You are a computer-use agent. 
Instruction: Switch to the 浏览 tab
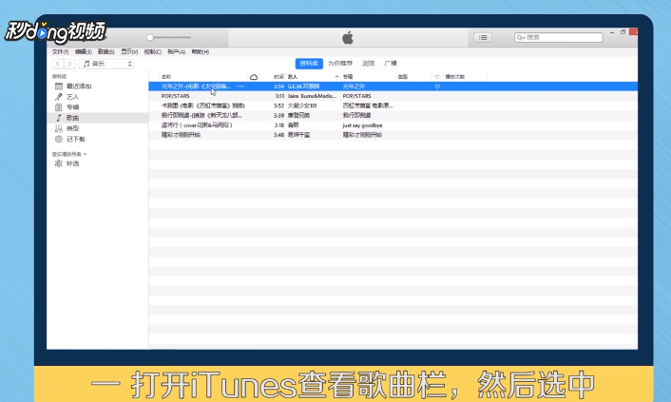coord(369,64)
